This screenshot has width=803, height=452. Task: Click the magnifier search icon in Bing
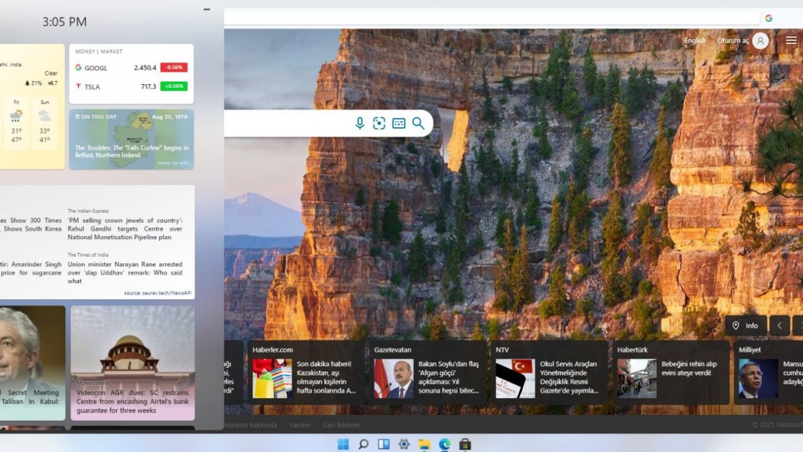pyautogui.click(x=418, y=124)
